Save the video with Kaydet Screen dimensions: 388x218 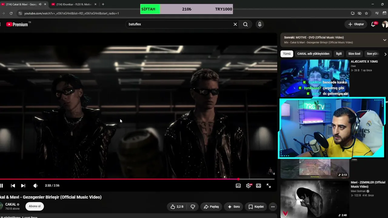(256, 207)
